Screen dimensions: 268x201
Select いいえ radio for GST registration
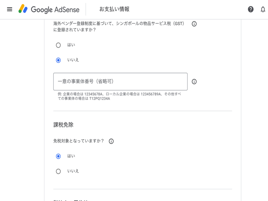tap(58, 60)
